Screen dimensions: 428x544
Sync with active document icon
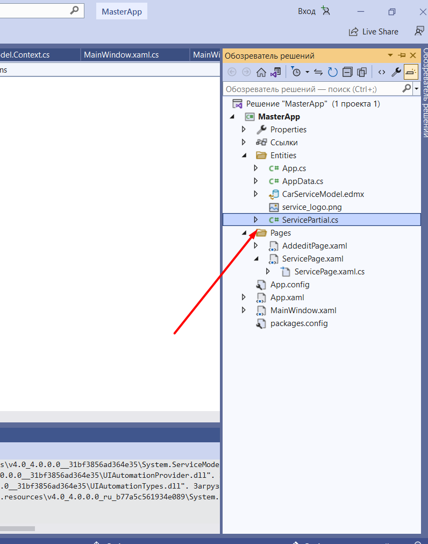[x=318, y=72]
